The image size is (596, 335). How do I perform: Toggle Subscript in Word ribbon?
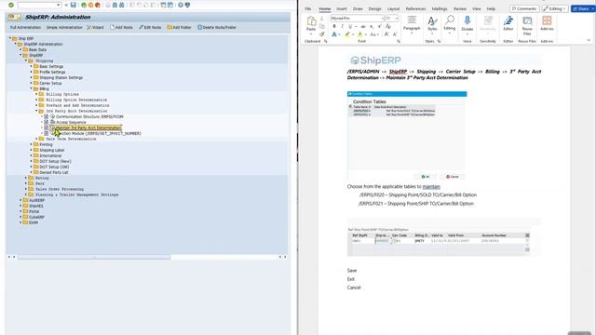(x=372, y=26)
